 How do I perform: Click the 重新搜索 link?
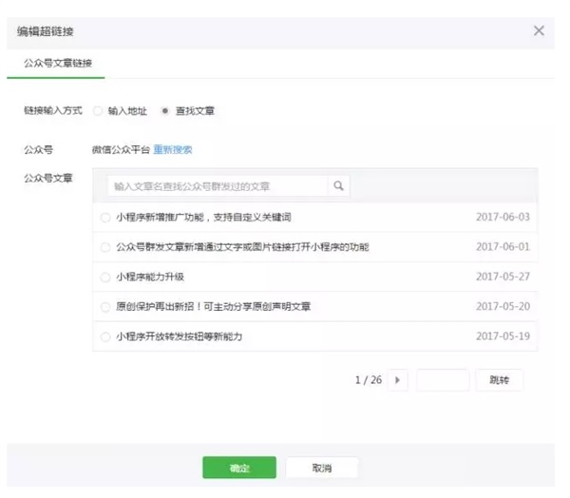pyautogui.click(x=173, y=149)
